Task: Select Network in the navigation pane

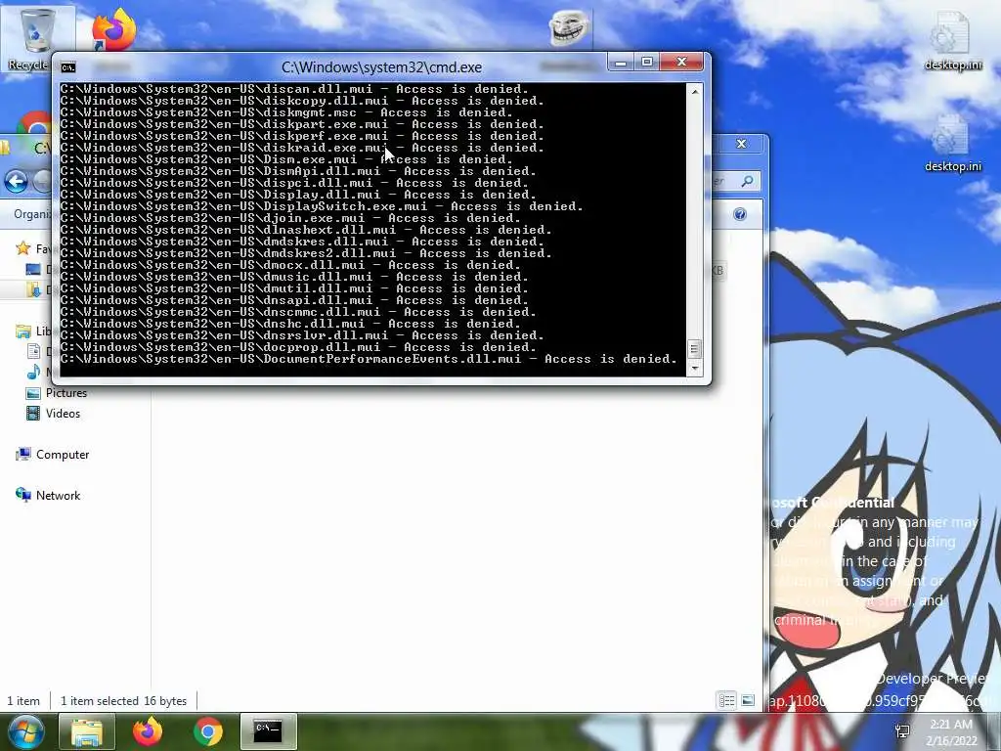Action: pyautogui.click(x=48, y=495)
